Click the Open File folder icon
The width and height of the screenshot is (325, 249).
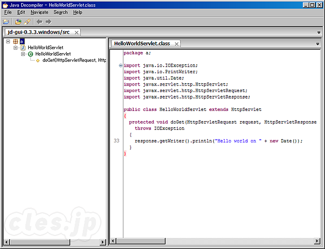6,22
